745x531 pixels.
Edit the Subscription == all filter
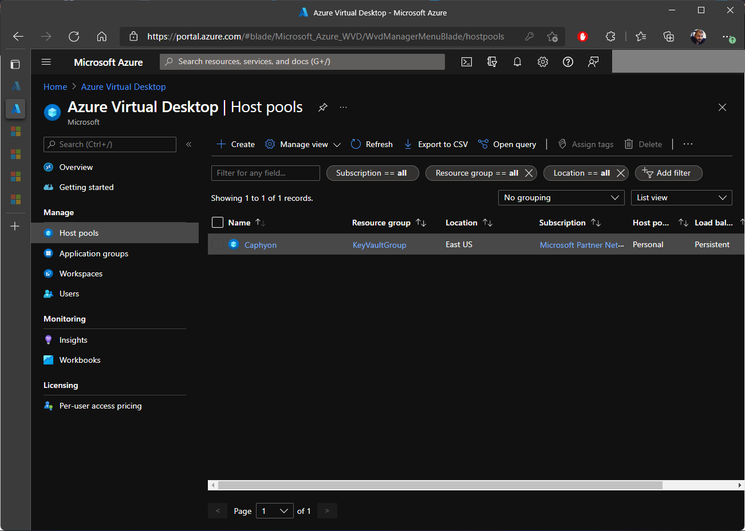373,173
